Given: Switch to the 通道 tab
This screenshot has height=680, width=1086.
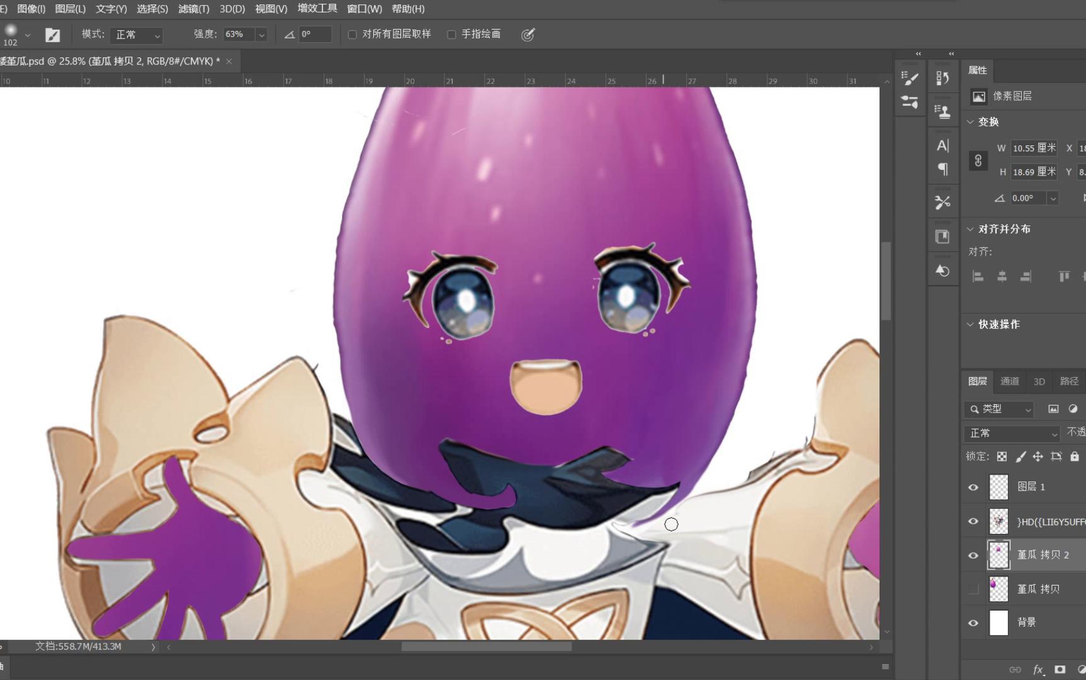Looking at the screenshot, I should point(1010,382).
